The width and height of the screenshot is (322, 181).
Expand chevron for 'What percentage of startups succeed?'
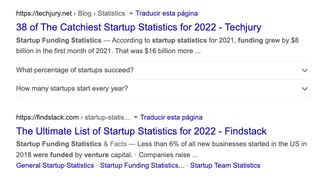click(304, 71)
